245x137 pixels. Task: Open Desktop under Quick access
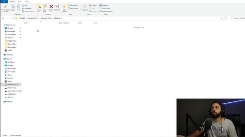coord(10,28)
